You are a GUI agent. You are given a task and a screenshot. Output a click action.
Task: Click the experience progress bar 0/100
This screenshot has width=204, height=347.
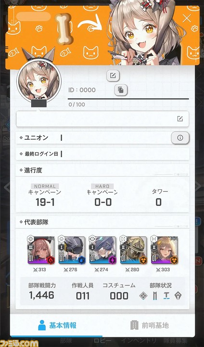(128, 99)
